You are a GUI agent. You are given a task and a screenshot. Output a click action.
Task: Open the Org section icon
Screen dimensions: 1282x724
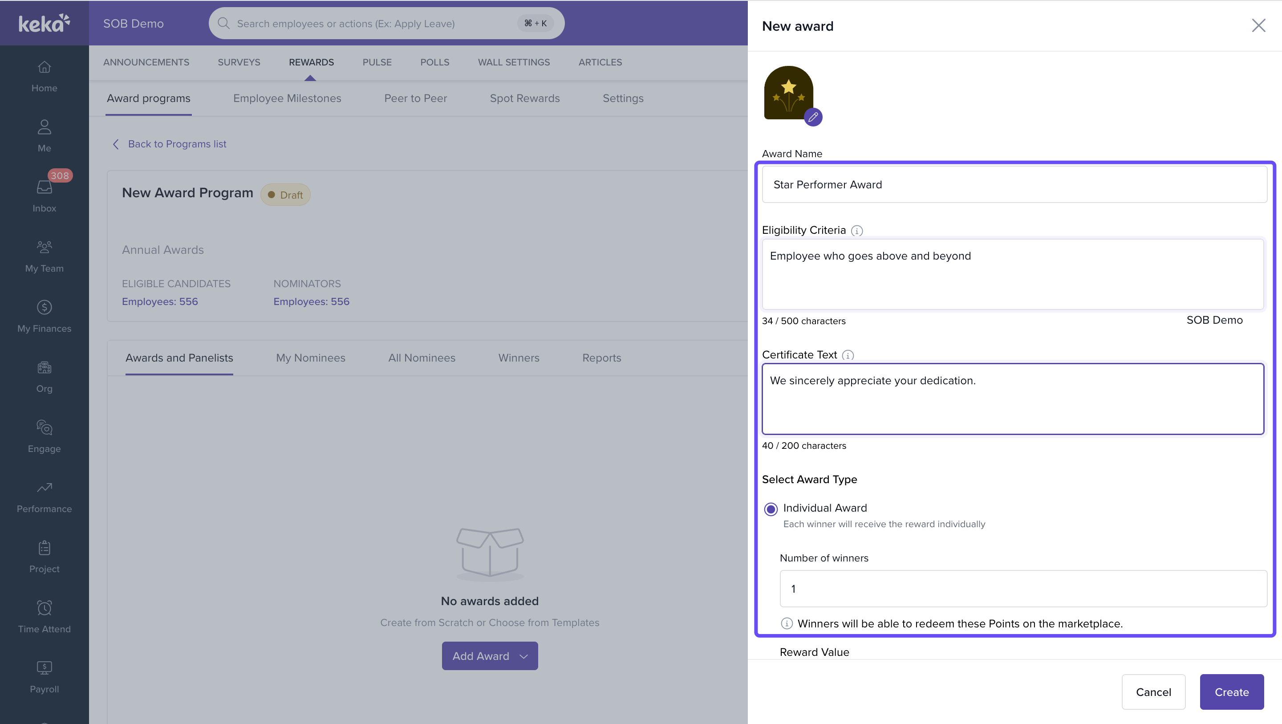(x=45, y=367)
